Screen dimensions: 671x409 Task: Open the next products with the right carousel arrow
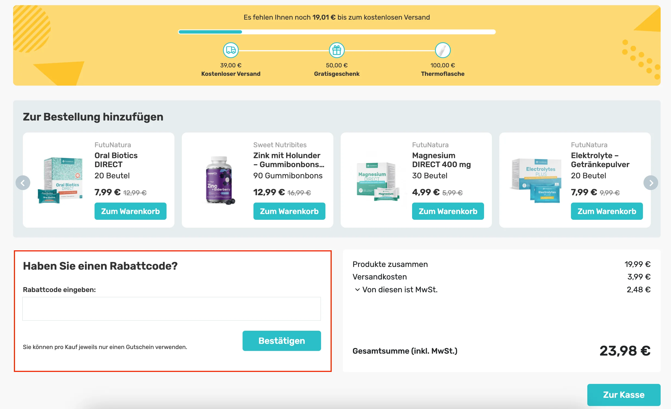click(651, 183)
